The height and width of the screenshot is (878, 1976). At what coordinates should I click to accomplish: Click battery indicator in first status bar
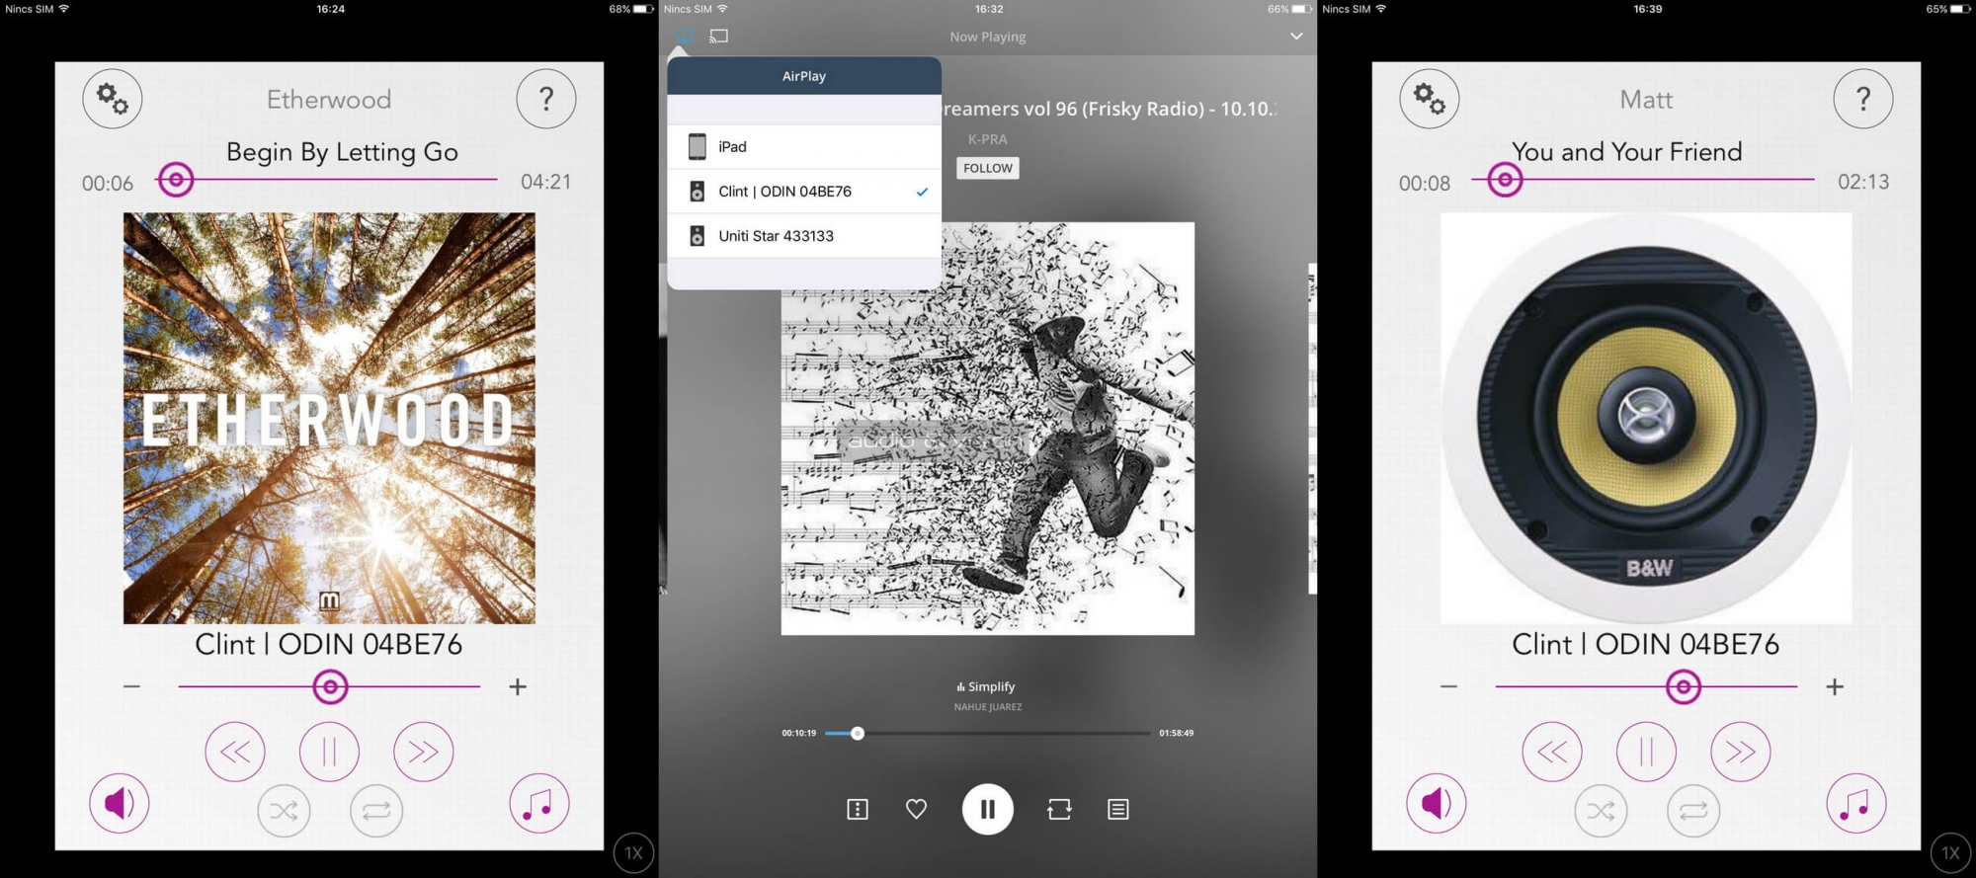click(642, 9)
